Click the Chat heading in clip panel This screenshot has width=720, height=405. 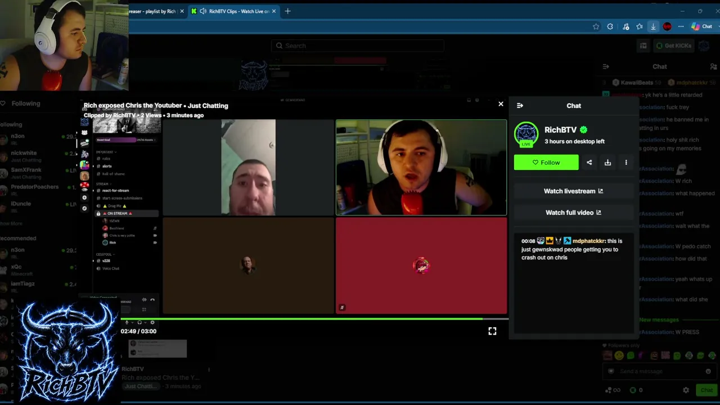[574, 106]
